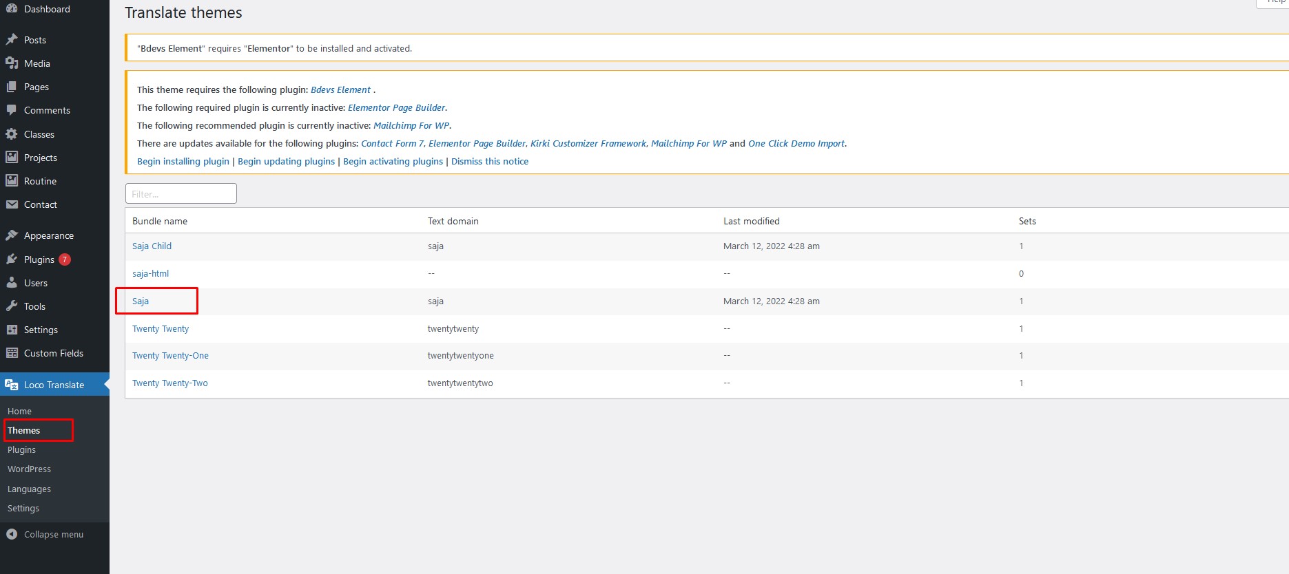1289x574 pixels.
Task: Sort by Text domain column header
Action: (453, 221)
